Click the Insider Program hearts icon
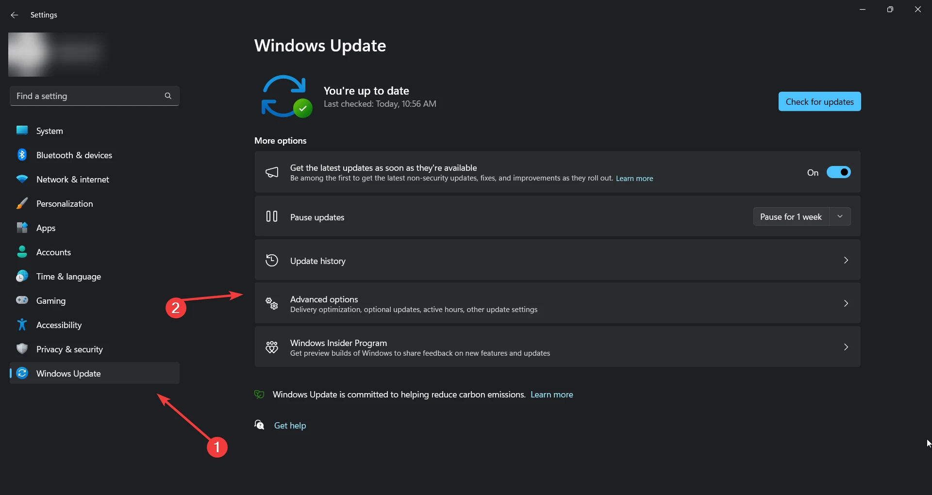The image size is (932, 495). (x=272, y=347)
